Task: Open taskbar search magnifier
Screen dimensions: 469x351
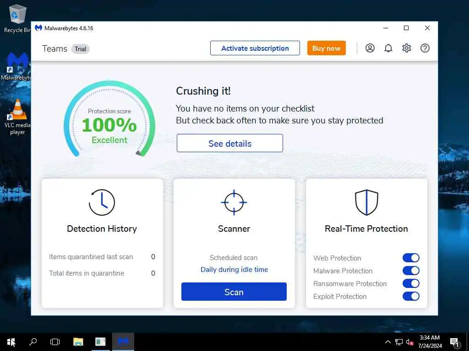Action: pos(33,342)
